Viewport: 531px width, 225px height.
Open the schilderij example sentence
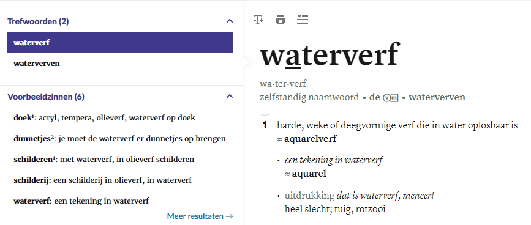[x=103, y=180]
